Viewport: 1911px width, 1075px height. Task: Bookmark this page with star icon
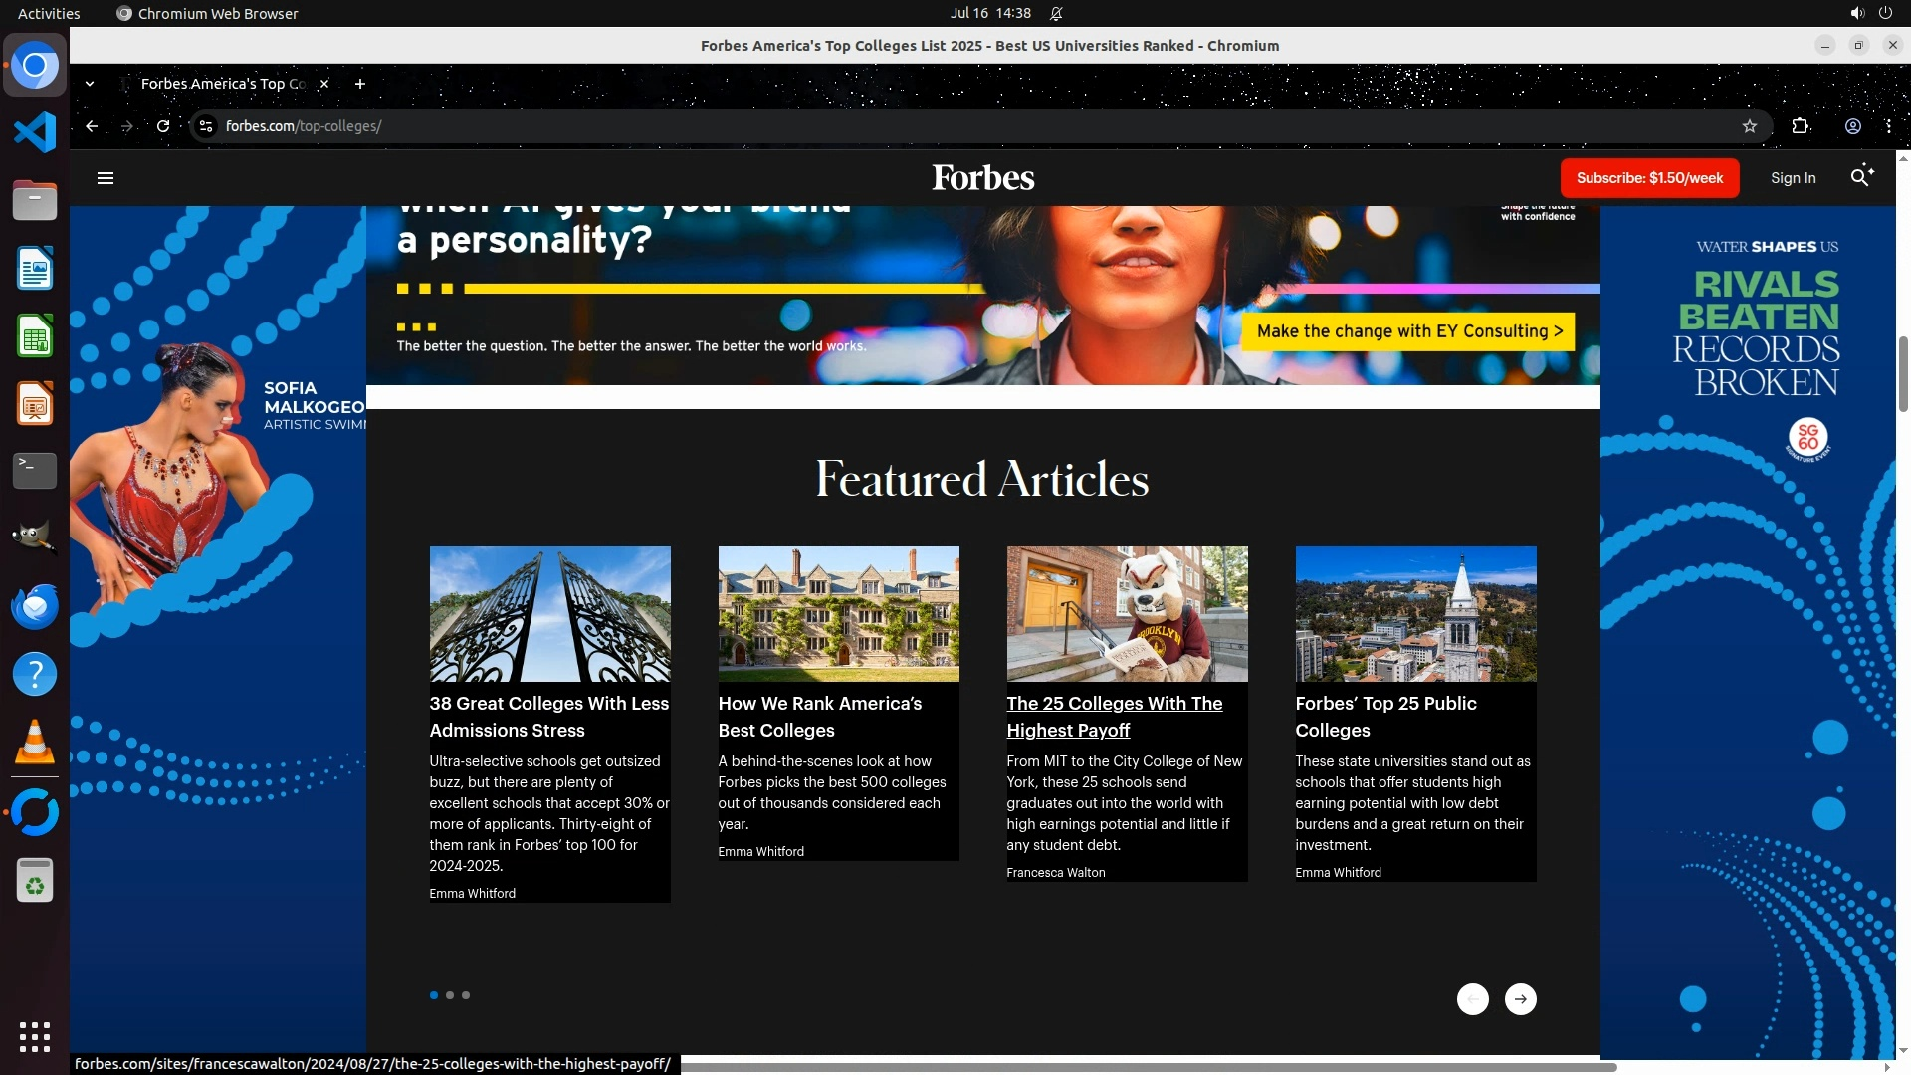[x=1750, y=126]
